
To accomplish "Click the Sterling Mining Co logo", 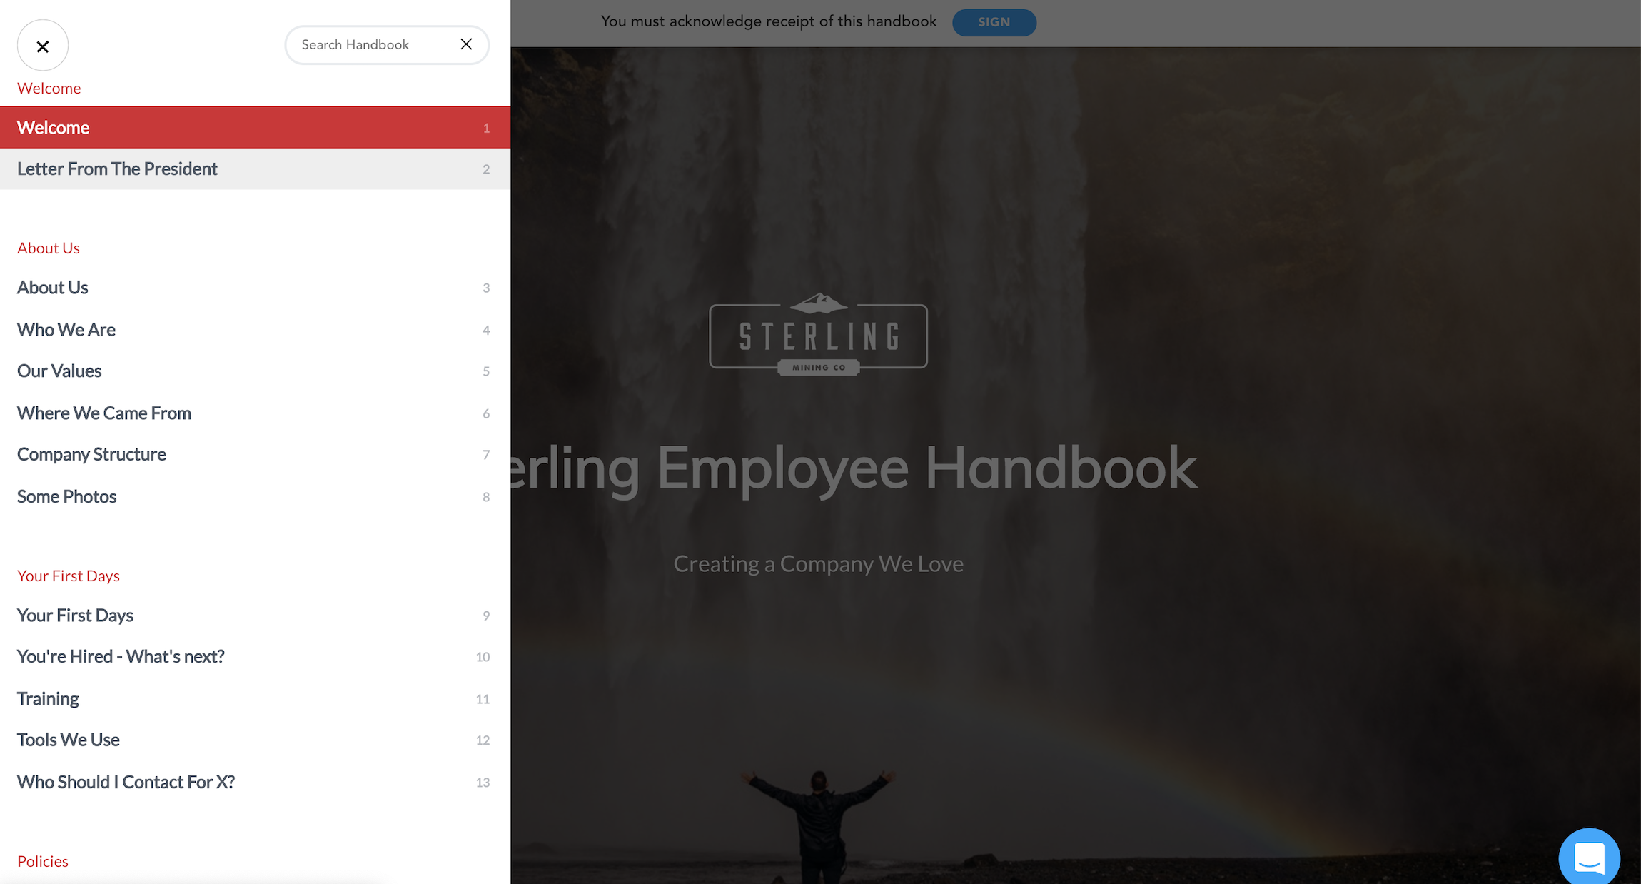I will (x=818, y=335).
